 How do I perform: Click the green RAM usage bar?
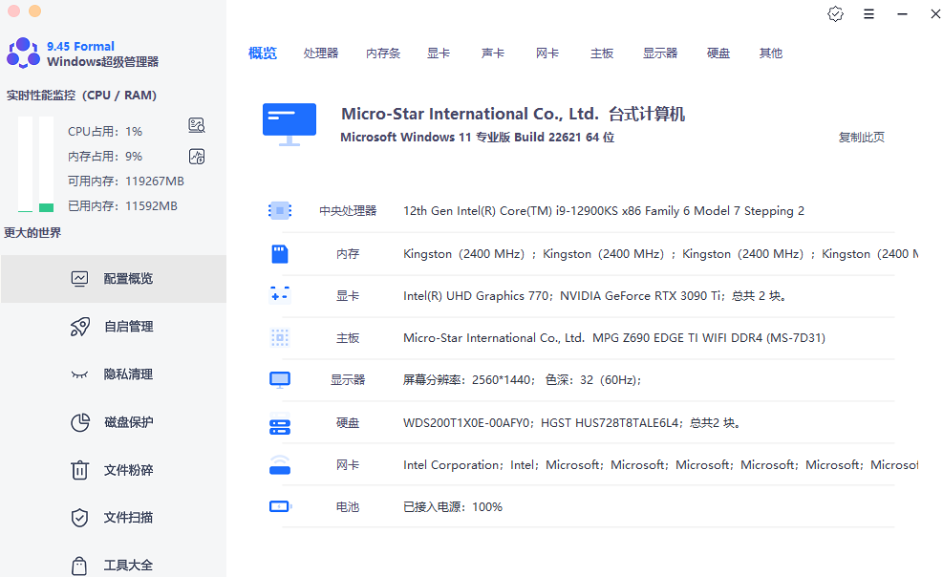click(46, 206)
